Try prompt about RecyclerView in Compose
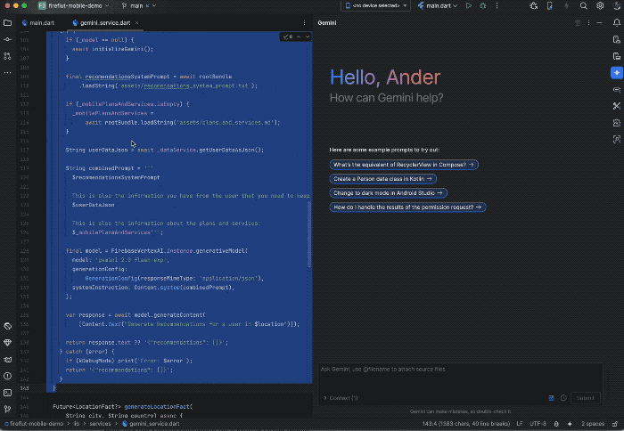 click(x=404, y=165)
